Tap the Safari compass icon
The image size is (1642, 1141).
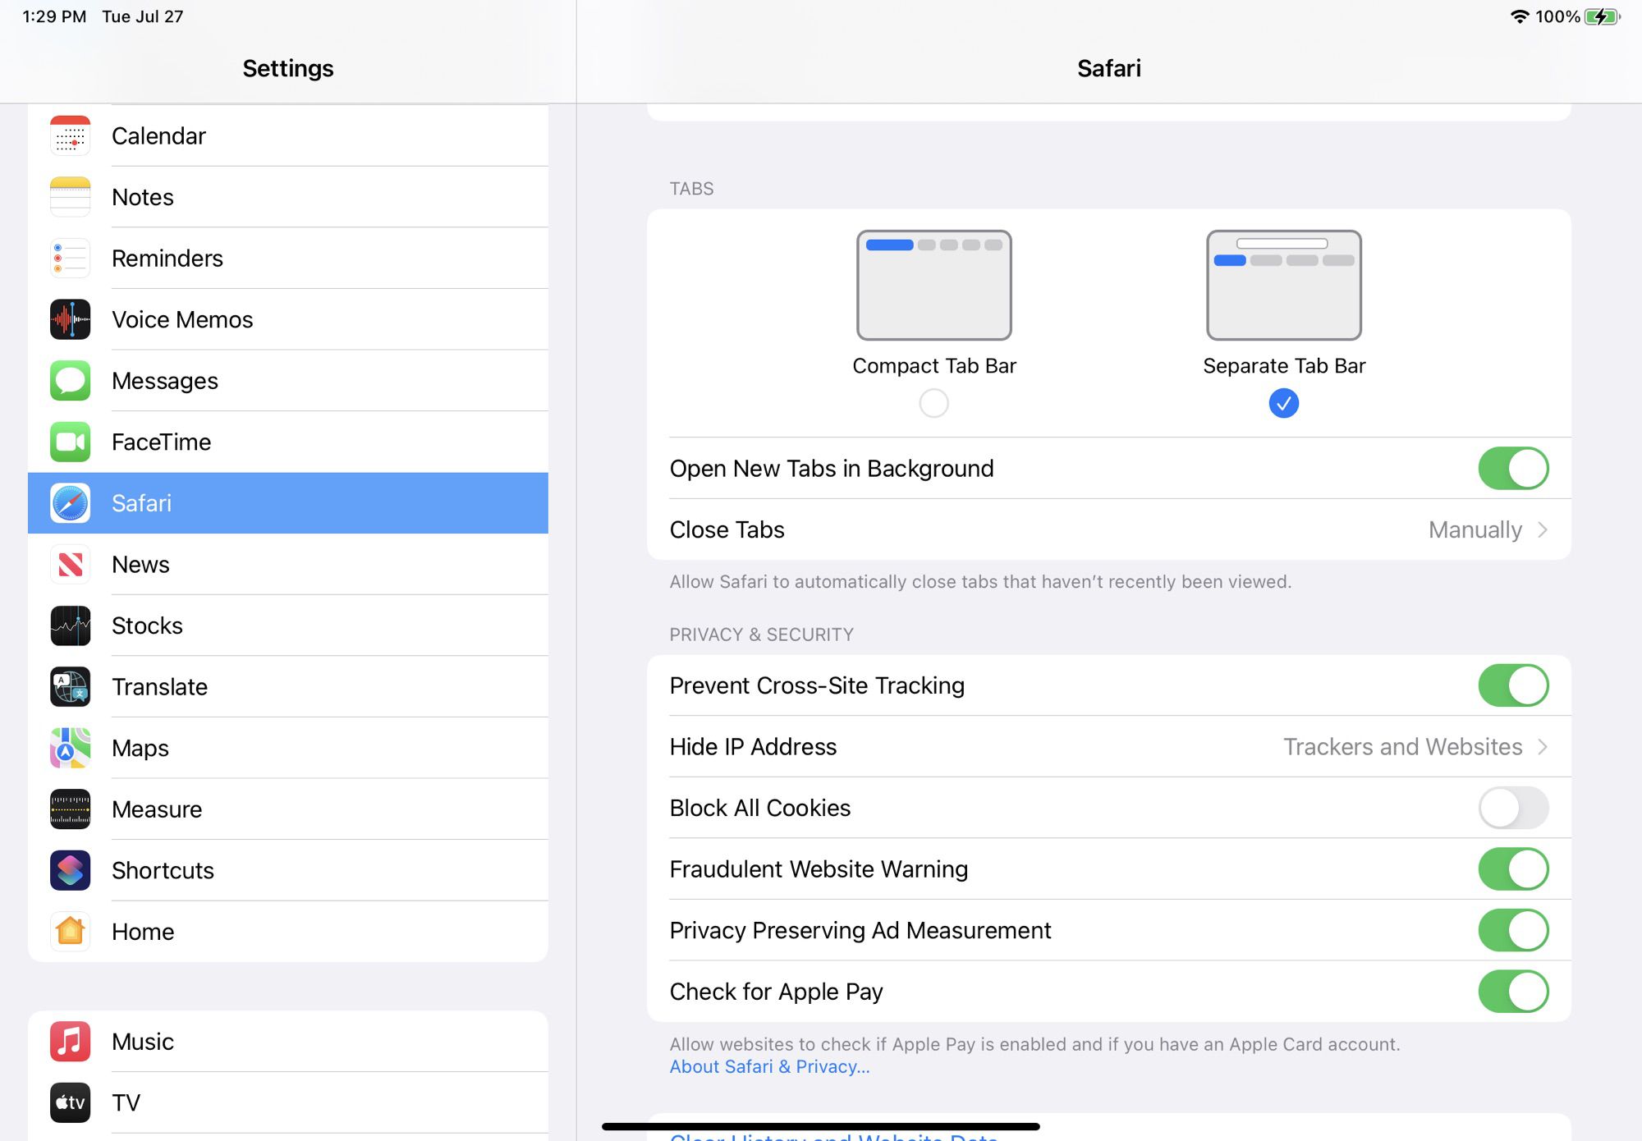coord(70,503)
